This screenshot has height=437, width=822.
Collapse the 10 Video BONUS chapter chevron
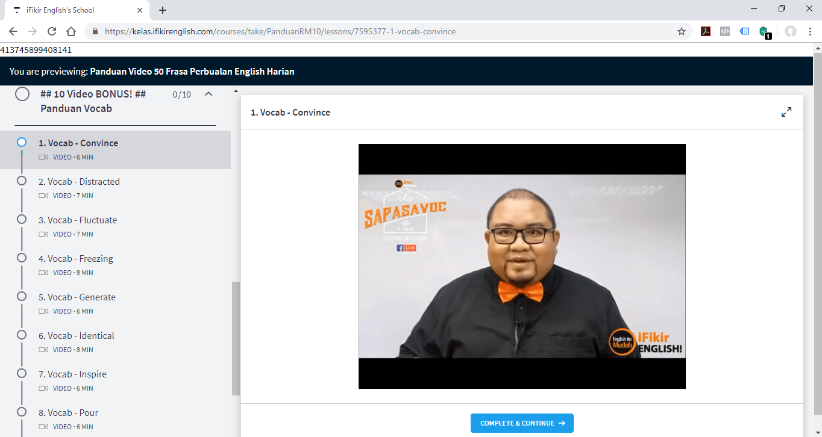[x=209, y=94]
